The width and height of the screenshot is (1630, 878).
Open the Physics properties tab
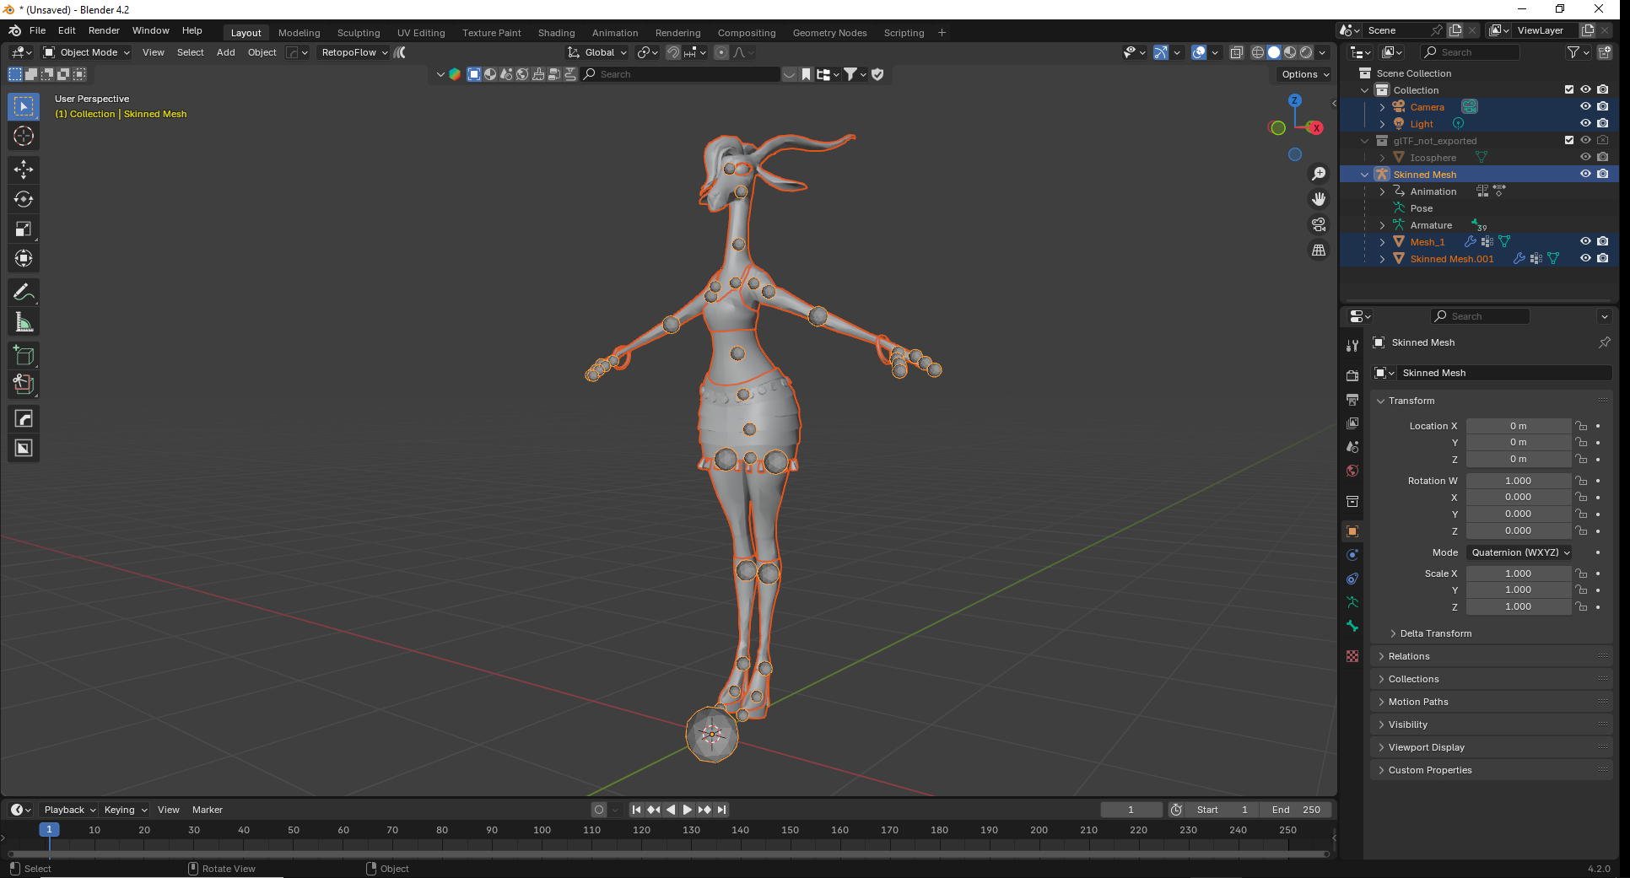(1352, 554)
